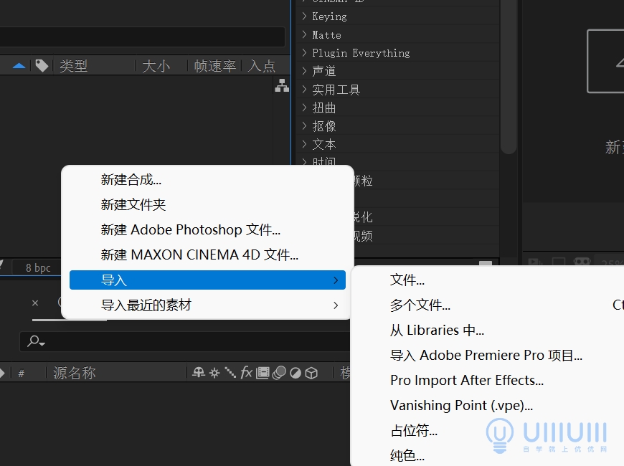
Task: Click the Motion Blur switch column icon
Action: pyautogui.click(x=280, y=373)
